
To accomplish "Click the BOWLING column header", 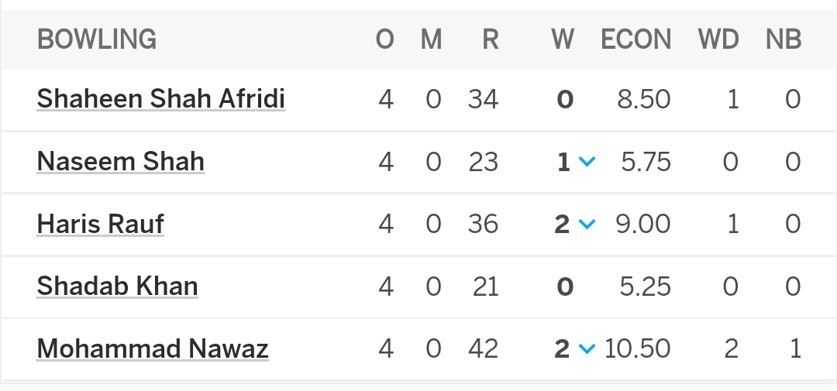I will (97, 39).
